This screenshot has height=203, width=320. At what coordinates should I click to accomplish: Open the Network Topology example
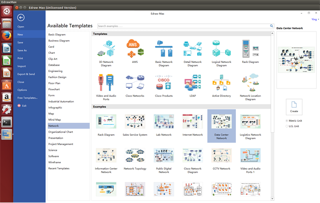coord(135,155)
